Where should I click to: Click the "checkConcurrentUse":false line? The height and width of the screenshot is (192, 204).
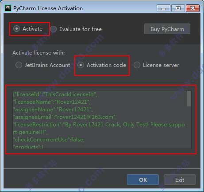click(49, 140)
